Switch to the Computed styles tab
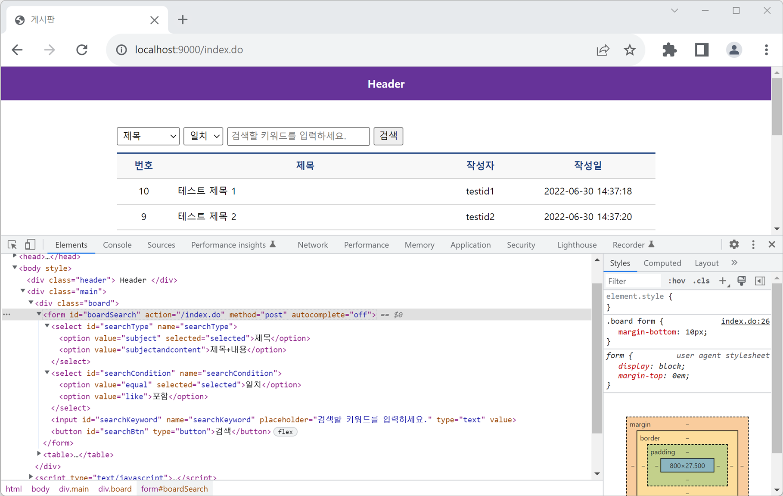Image resolution: width=783 pixels, height=496 pixels. coord(662,263)
